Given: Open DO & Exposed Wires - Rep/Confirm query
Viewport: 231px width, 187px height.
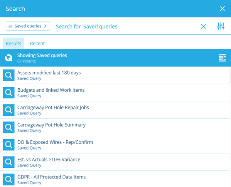Looking at the screenshot, I should [115, 145].
